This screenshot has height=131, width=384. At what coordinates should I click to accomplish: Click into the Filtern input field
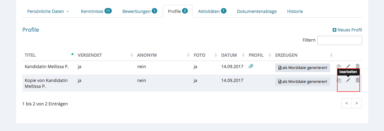[x=339, y=40]
